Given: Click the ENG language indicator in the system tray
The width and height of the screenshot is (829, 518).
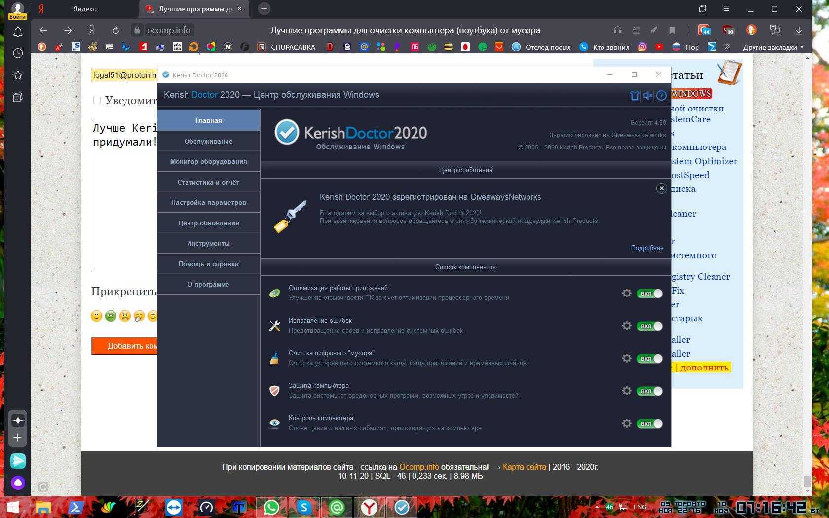Looking at the screenshot, I should pyautogui.click(x=640, y=507).
